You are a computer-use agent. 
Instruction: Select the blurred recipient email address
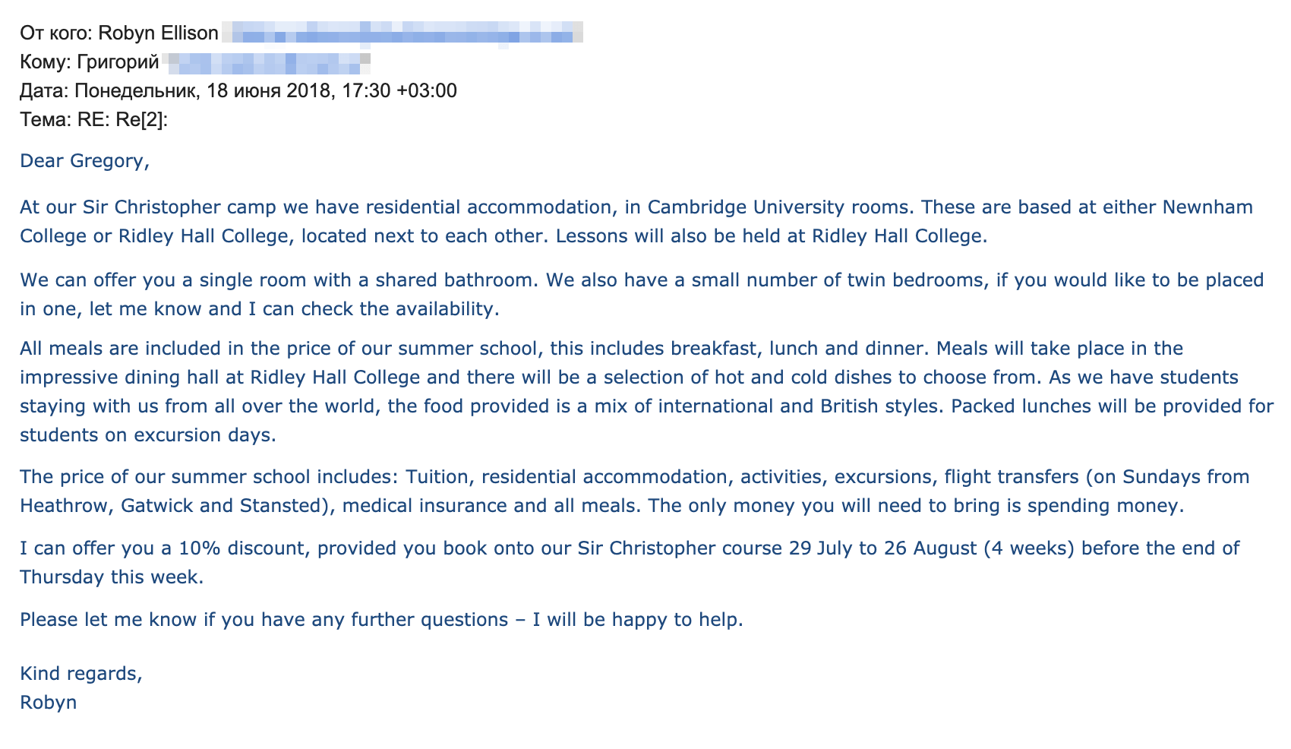(x=267, y=62)
